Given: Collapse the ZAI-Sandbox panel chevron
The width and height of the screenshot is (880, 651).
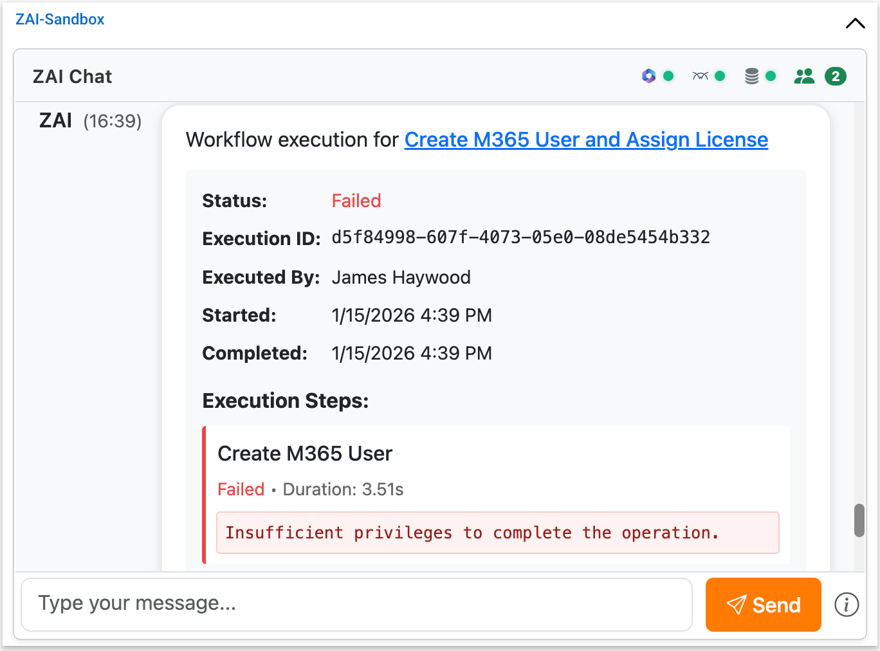Looking at the screenshot, I should coord(855,24).
